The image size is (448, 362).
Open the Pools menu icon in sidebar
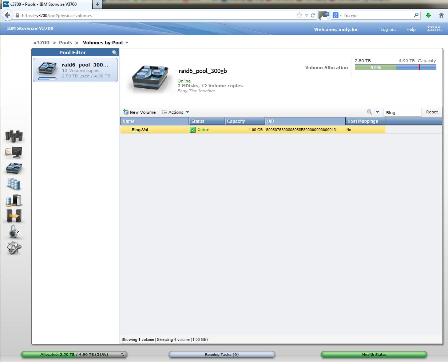click(x=14, y=168)
